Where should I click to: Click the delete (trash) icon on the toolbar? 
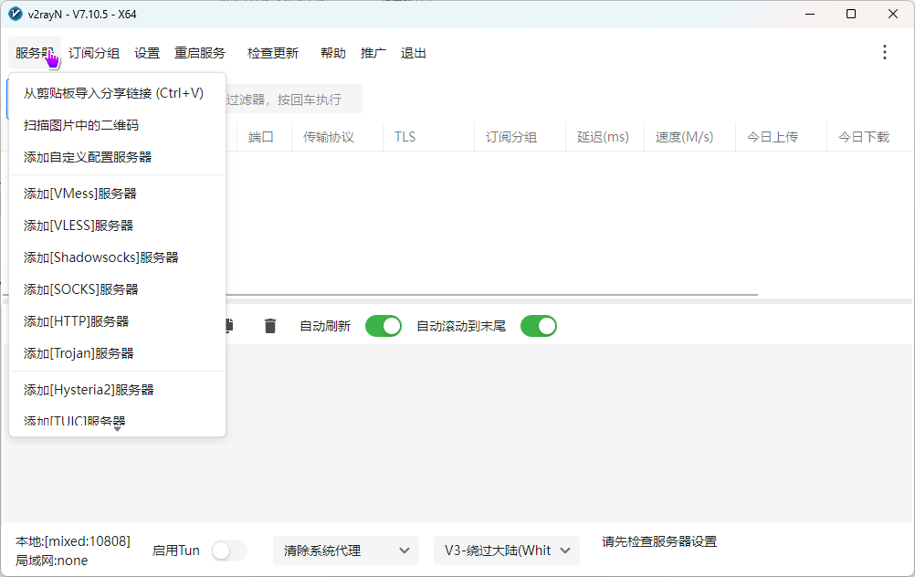tap(269, 326)
